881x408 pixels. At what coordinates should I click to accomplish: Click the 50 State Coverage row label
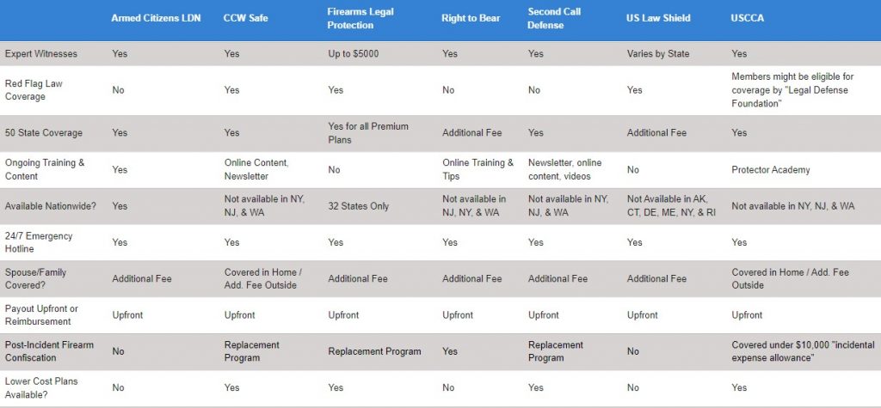point(43,133)
